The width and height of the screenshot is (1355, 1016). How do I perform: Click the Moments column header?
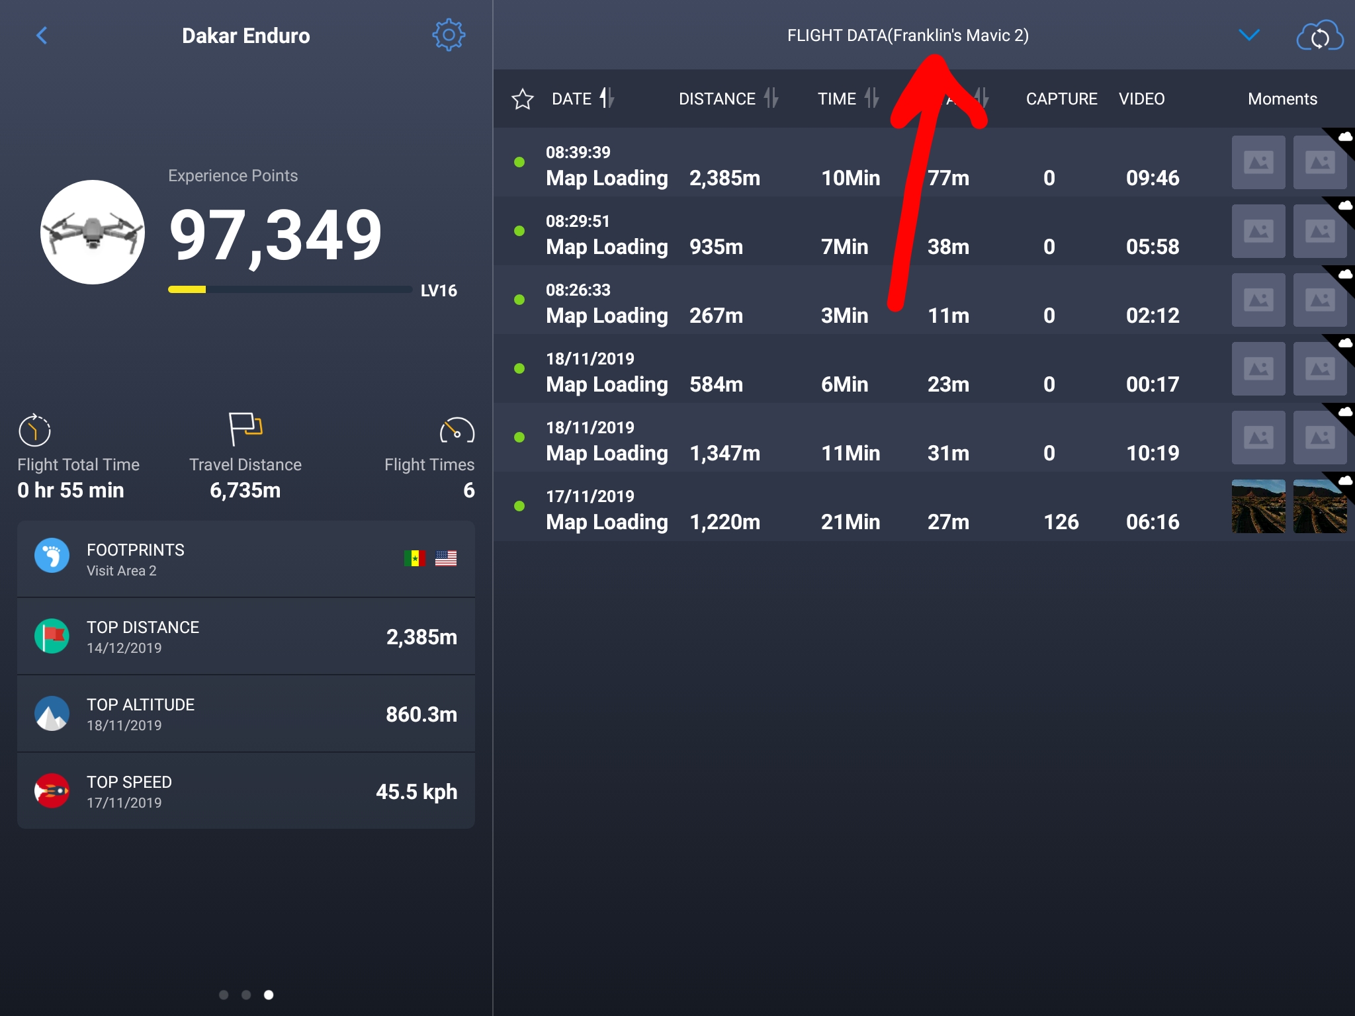click(1282, 99)
